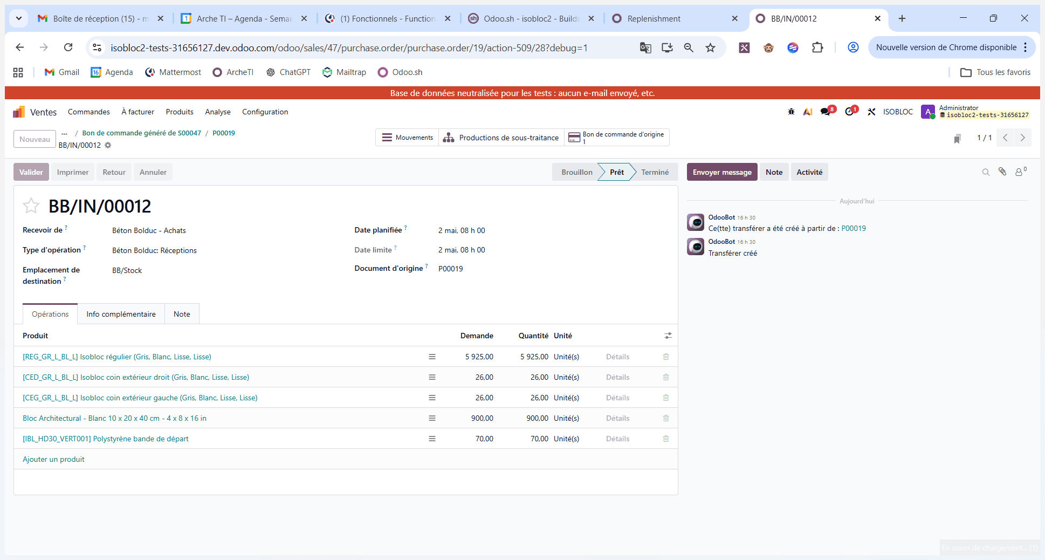Go to the next record arrow
The image size is (1045, 560).
[x=1023, y=138]
